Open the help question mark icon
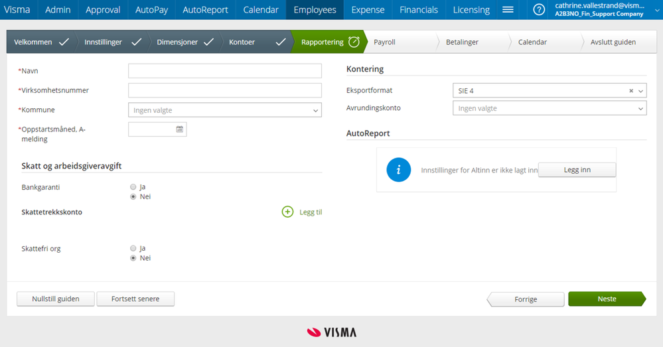Viewport: 663px width, 347px height. [539, 9]
